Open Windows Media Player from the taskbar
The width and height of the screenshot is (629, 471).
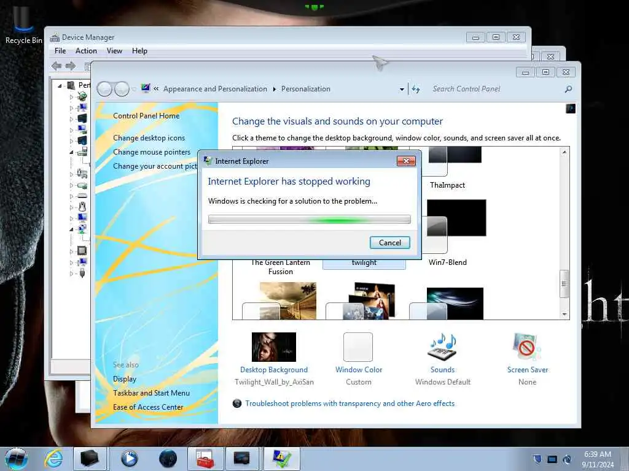tap(129, 459)
